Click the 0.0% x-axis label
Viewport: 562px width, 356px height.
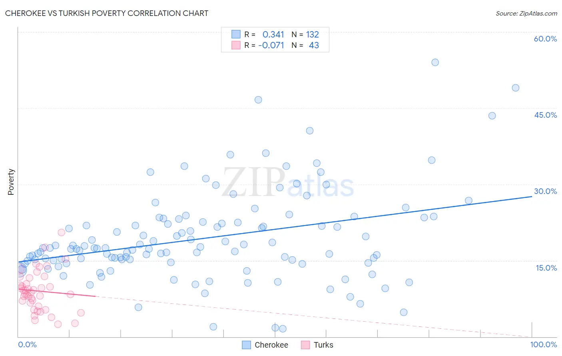[27, 344]
